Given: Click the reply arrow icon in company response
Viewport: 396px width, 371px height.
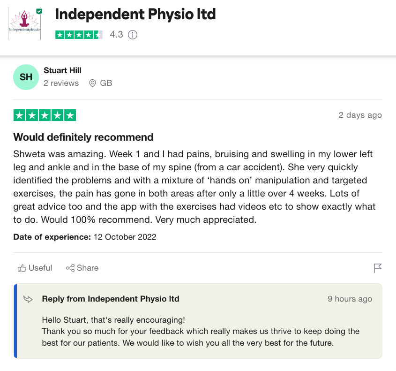Looking at the screenshot, I should point(28,299).
